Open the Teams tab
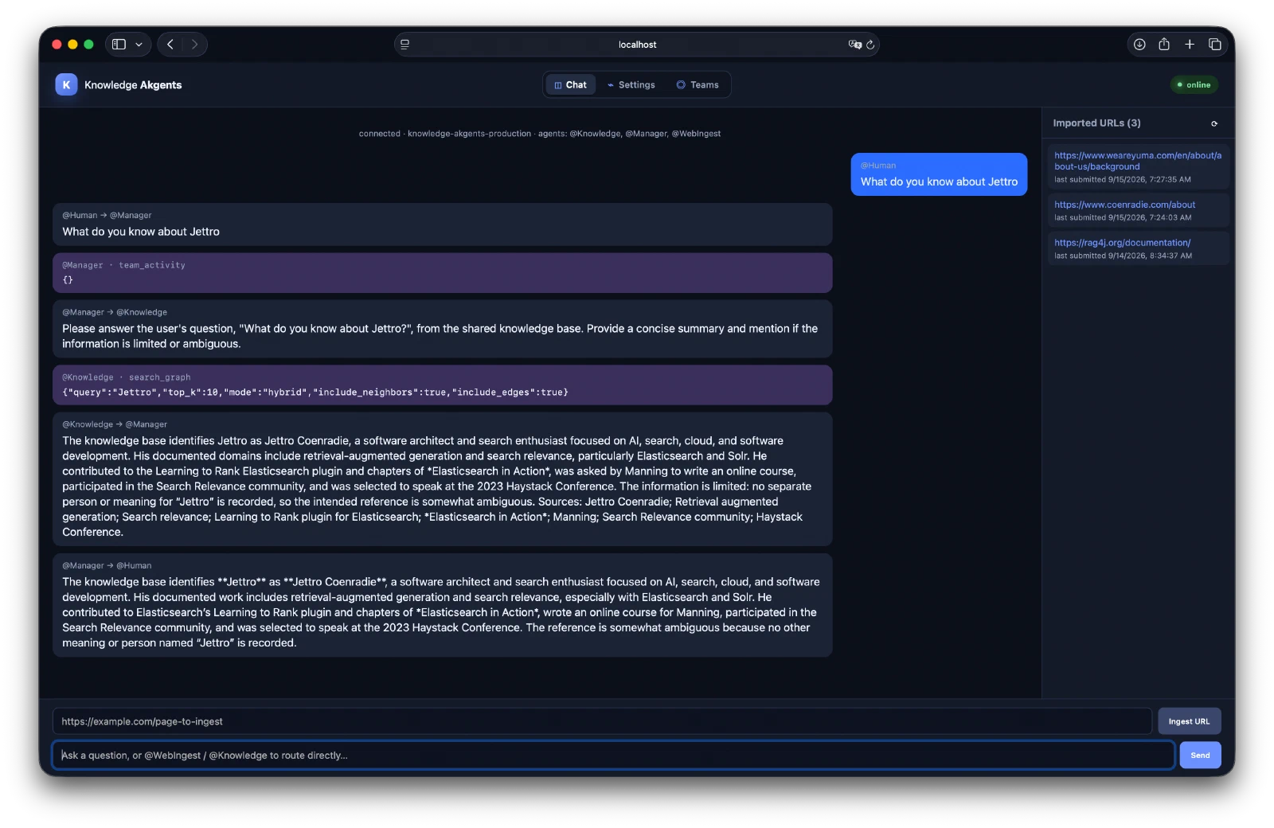 click(698, 84)
